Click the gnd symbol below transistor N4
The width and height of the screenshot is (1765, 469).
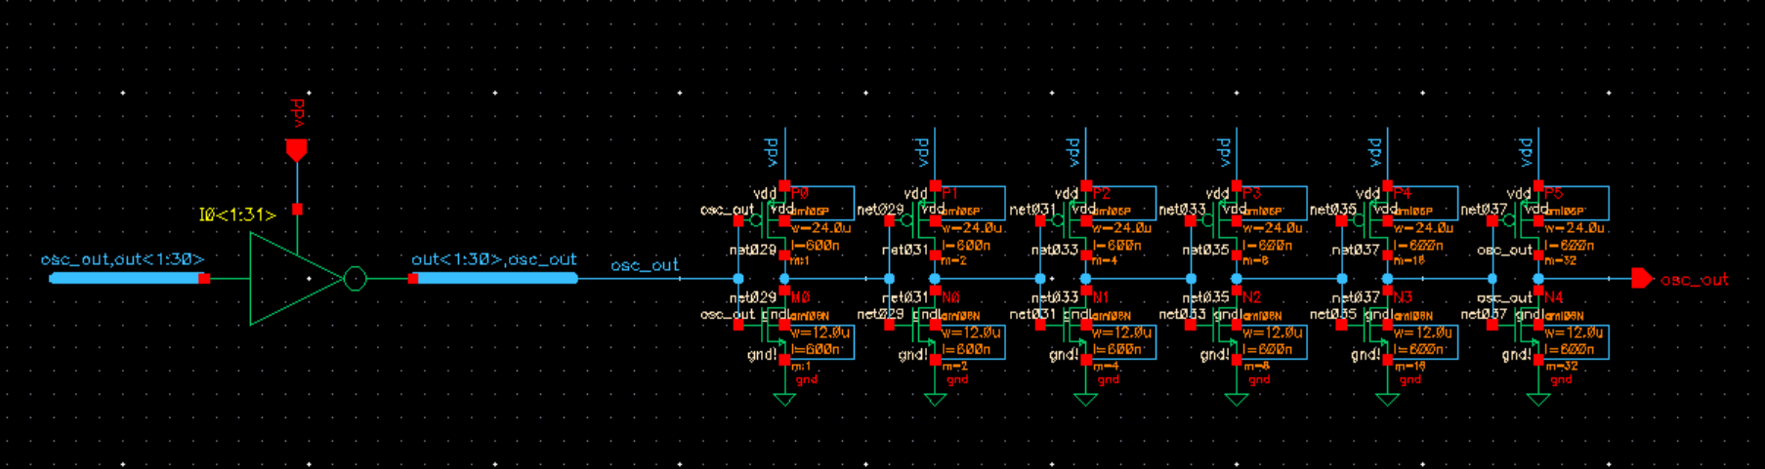point(1538,399)
